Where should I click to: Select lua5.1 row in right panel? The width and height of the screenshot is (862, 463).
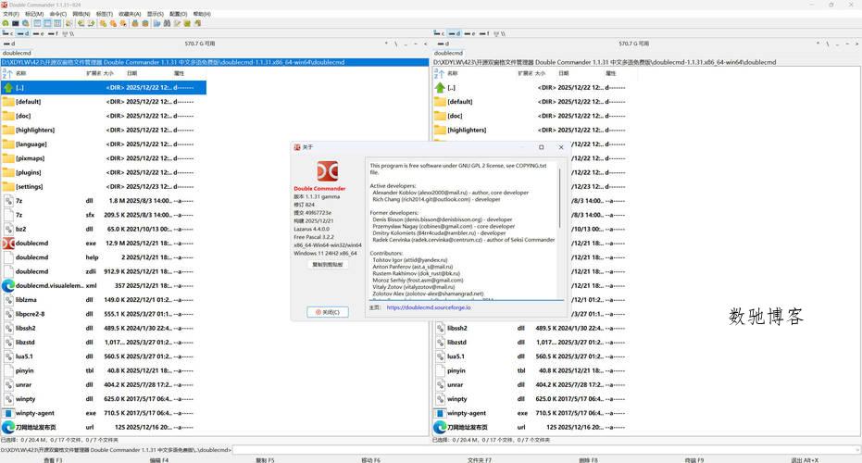pyautogui.click(x=535, y=357)
